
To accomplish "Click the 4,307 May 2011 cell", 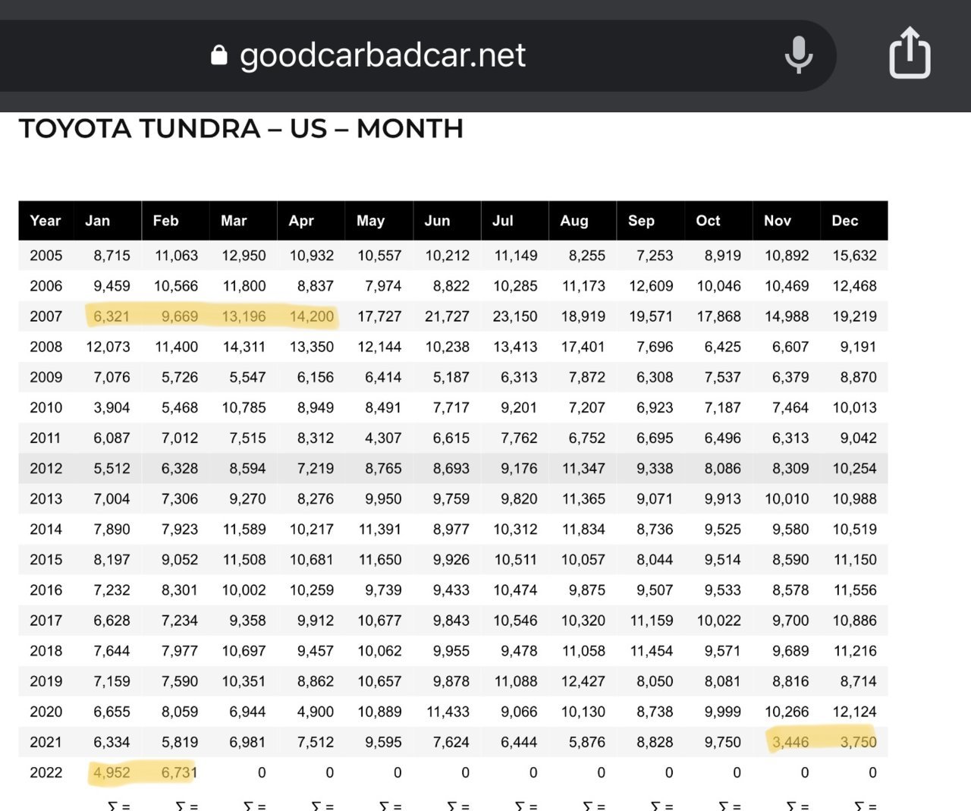I will pos(383,438).
